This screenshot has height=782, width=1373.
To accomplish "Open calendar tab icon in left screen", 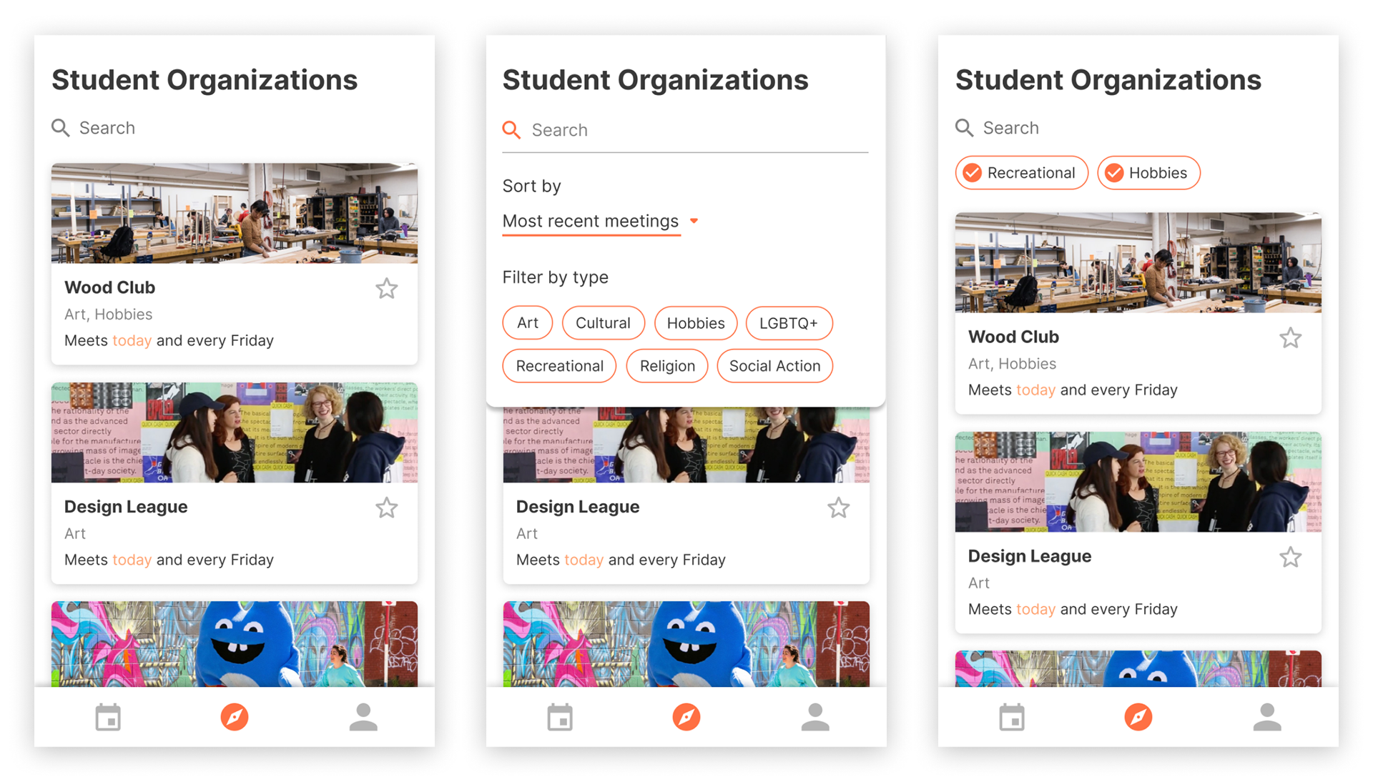I will tap(108, 717).
